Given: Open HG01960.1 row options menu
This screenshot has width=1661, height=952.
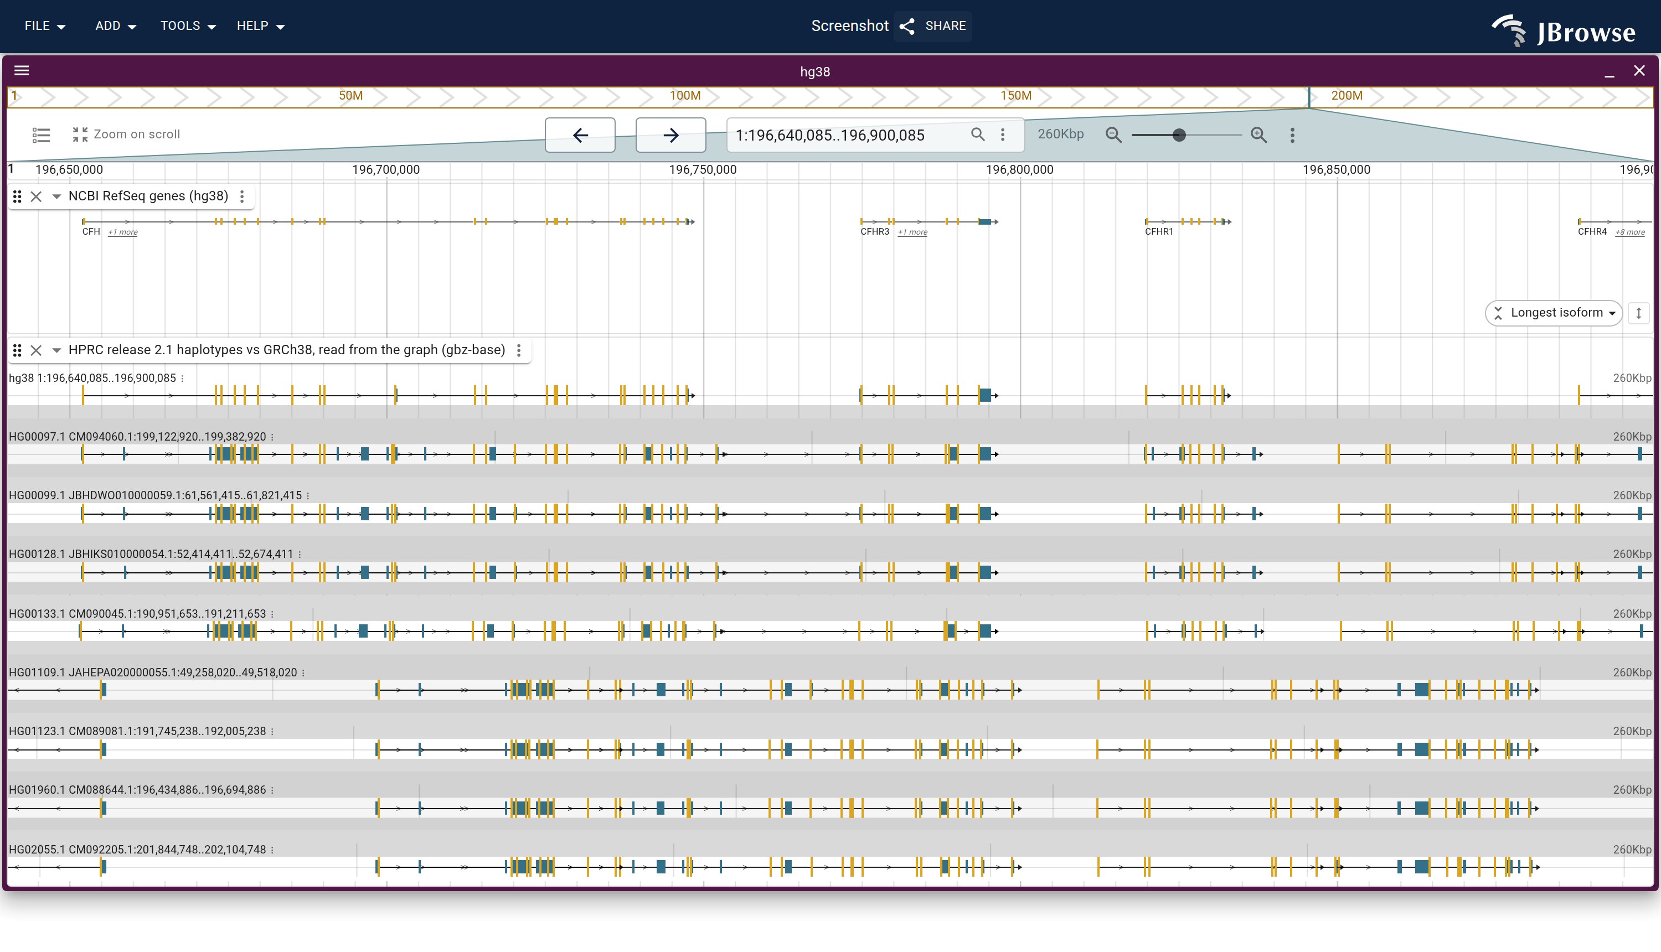Looking at the screenshot, I should pos(272,790).
